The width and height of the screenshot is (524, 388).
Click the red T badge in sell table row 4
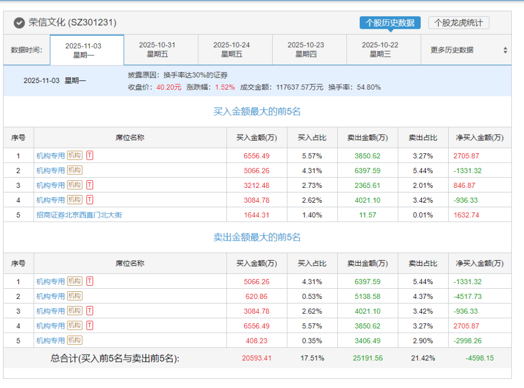click(x=90, y=326)
